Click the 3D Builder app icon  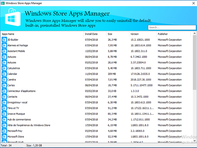(x=4, y=40)
